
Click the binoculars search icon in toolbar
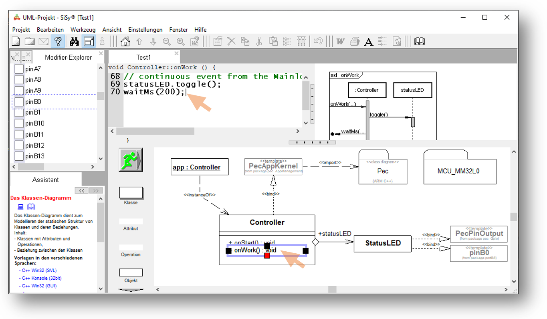coord(74,41)
